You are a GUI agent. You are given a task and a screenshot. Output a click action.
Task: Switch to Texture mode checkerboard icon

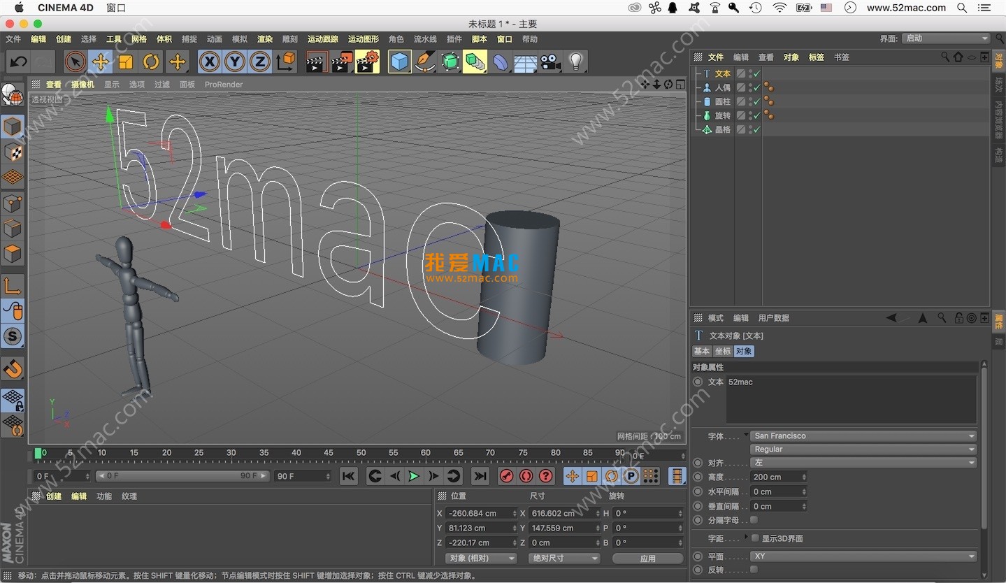point(13,152)
